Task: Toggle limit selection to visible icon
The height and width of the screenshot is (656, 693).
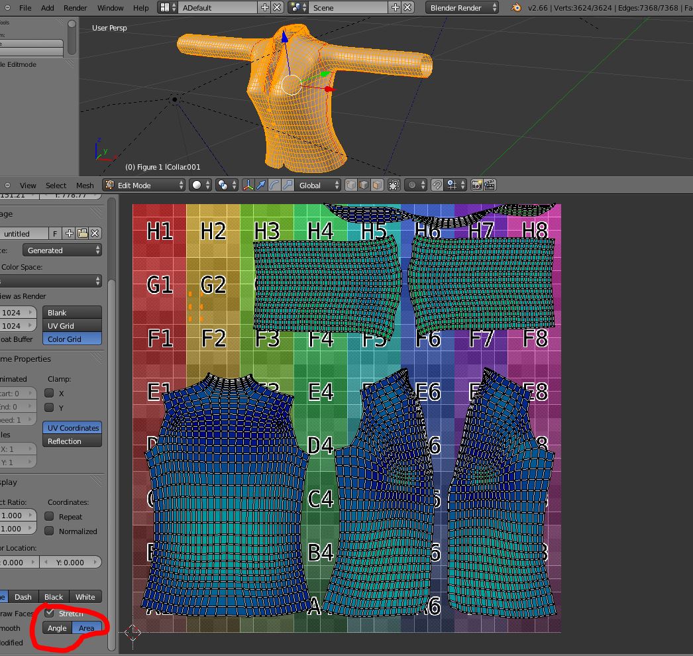Action: [394, 186]
